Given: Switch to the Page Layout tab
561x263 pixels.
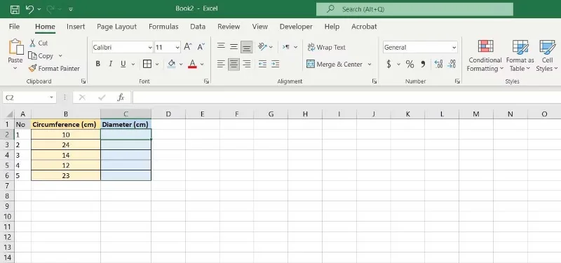Looking at the screenshot, I should click(116, 27).
